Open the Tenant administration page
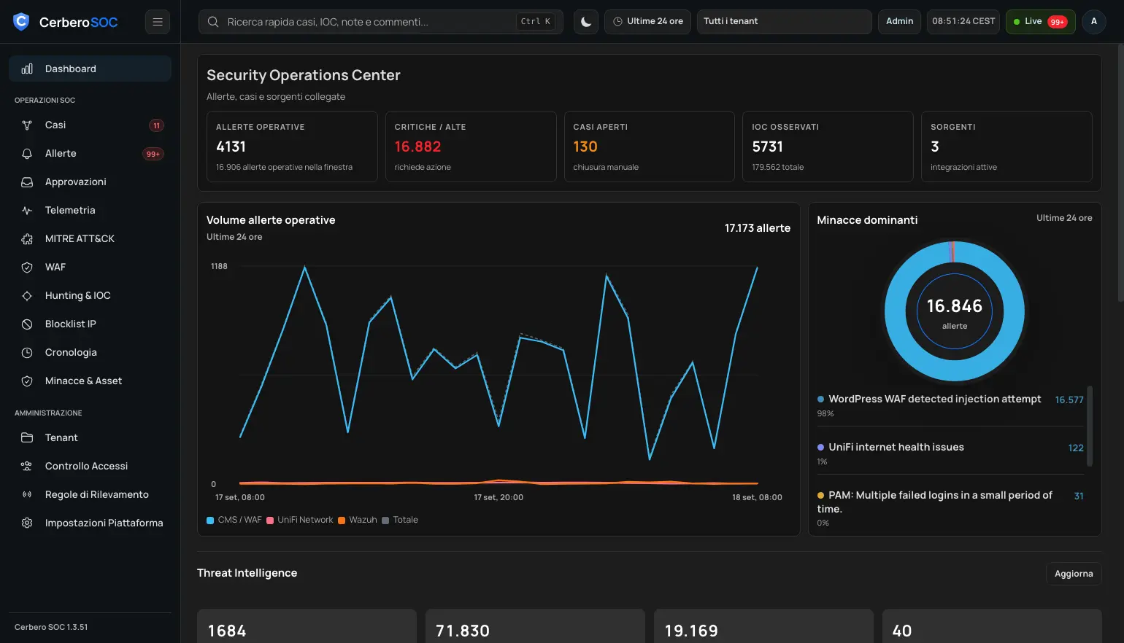This screenshot has height=643, width=1124. point(90,438)
